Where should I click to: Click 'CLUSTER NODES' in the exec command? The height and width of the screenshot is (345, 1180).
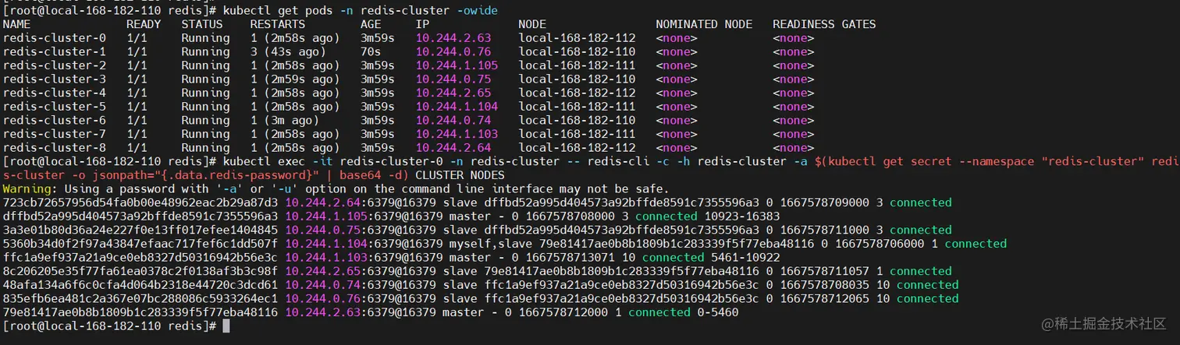(460, 175)
